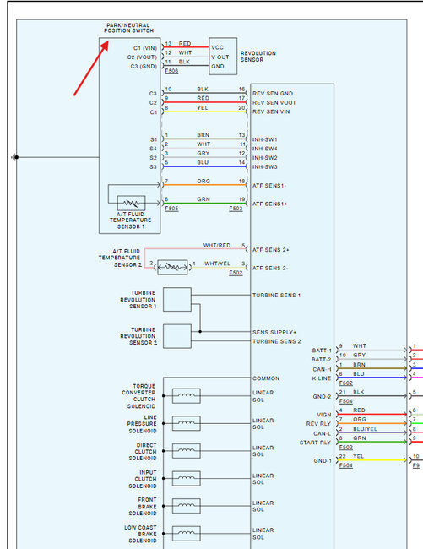Click the 'VIGN' label
Viewport: 423px width, 549px height.
[x=324, y=415]
